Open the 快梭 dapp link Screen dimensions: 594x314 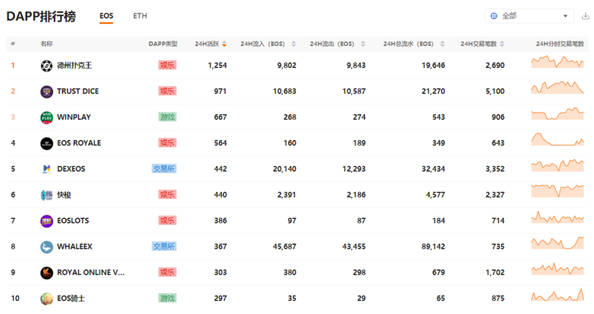coord(64,195)
